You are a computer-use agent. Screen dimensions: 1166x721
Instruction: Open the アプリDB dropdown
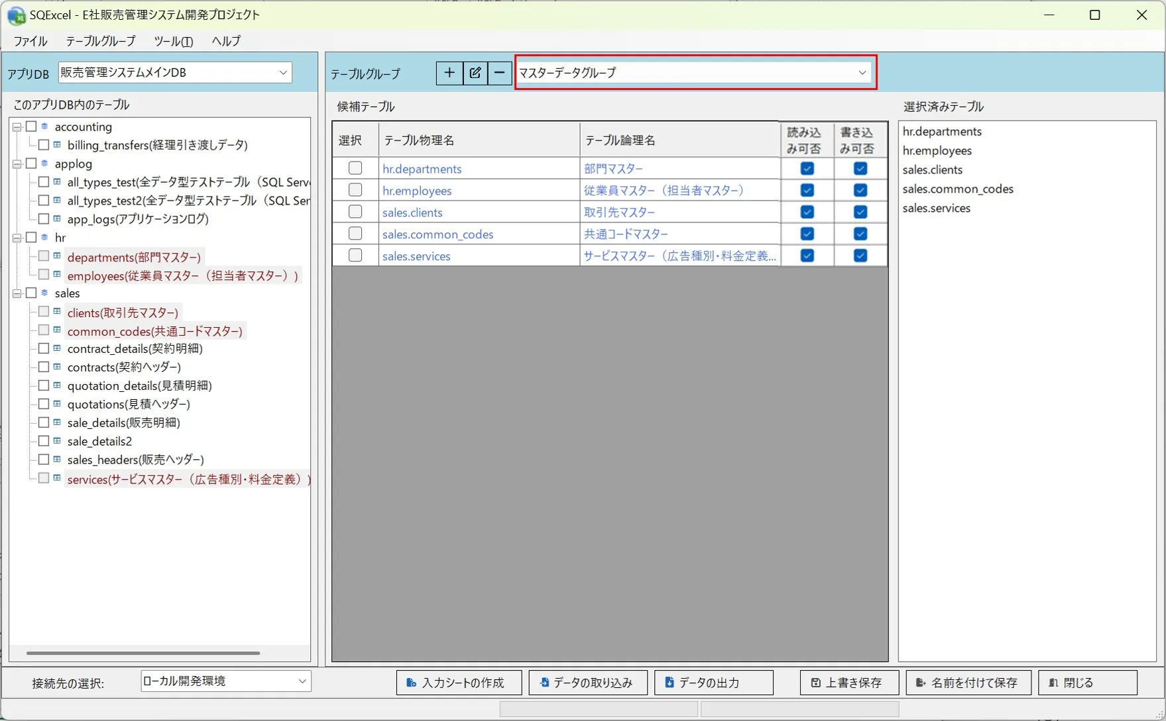click(175, 73)
